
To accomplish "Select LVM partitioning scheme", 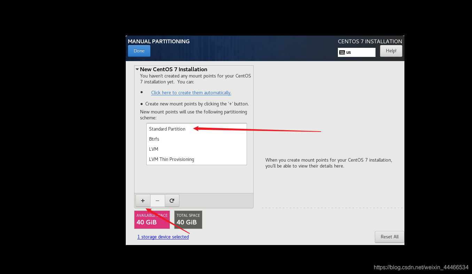I will coord(196,149).
